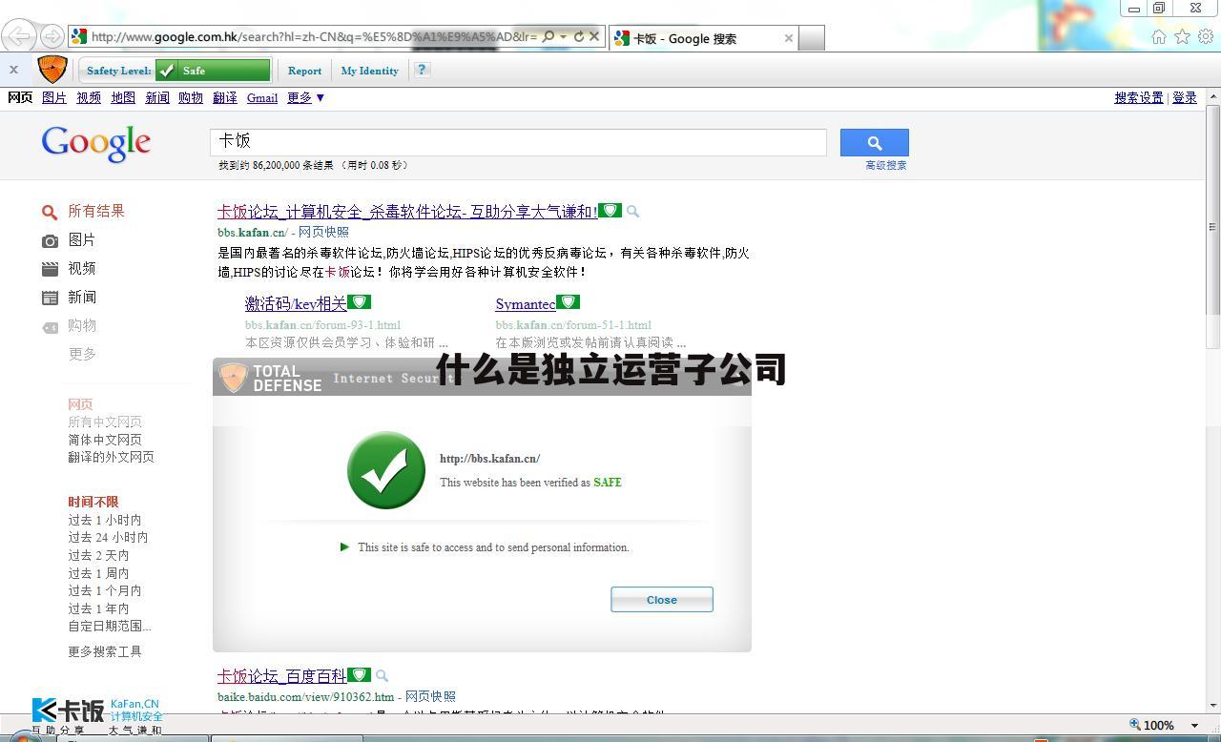Filter results to 过去 1 周内
The height and width of the screenshot is (742, 1221).
[98, 573]
